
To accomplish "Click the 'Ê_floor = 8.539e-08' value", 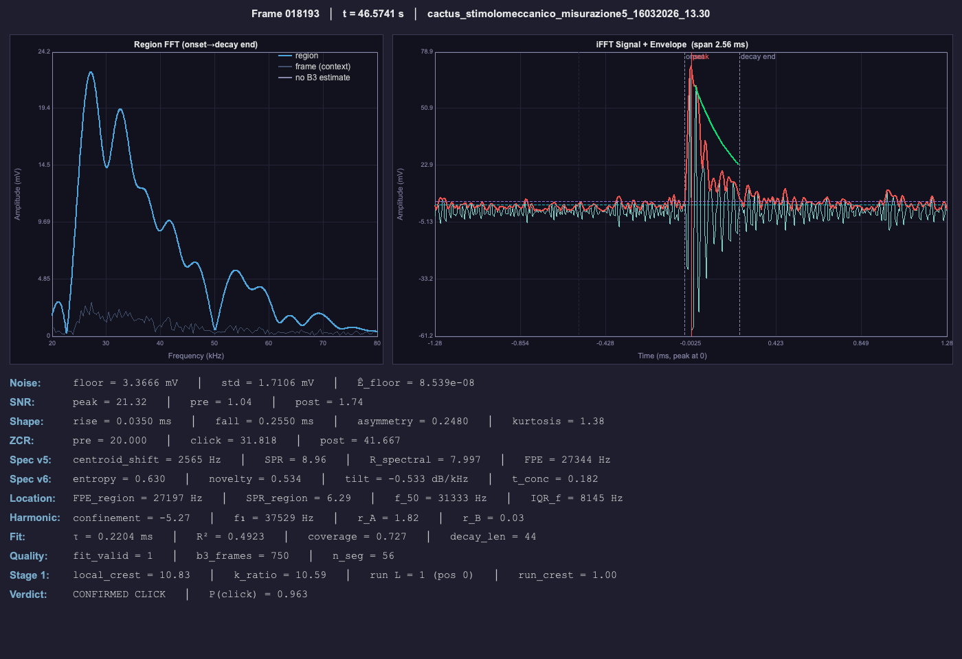I will coord(416,383).
